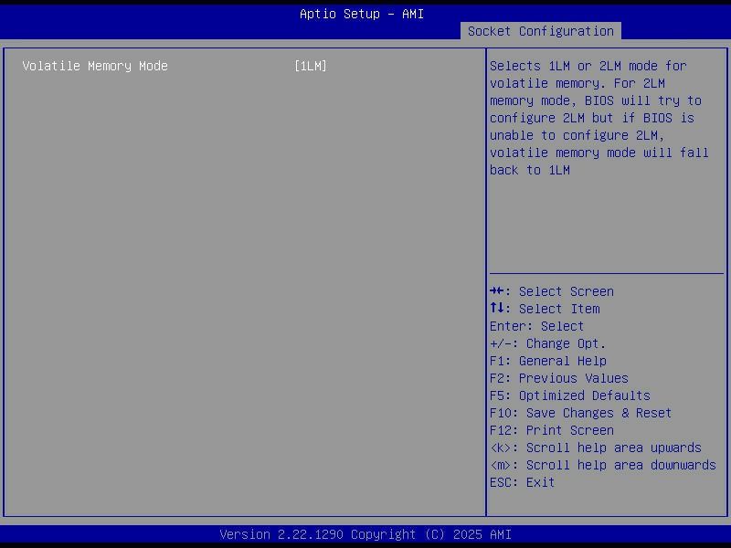Click the left-right arrows icon
731x548 pixels.
point(496,291)
